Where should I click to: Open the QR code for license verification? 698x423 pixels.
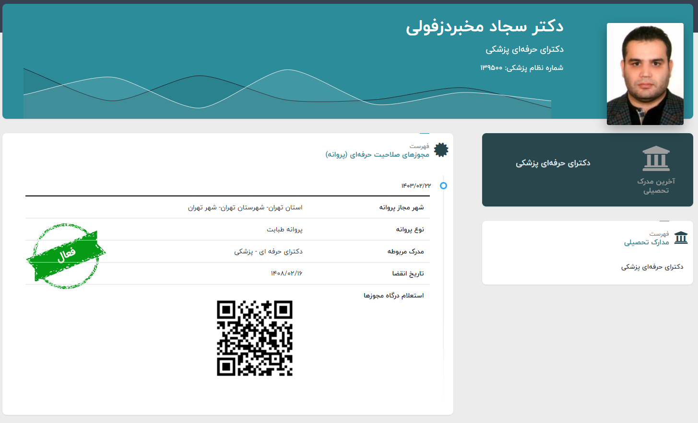pos(255,337)
